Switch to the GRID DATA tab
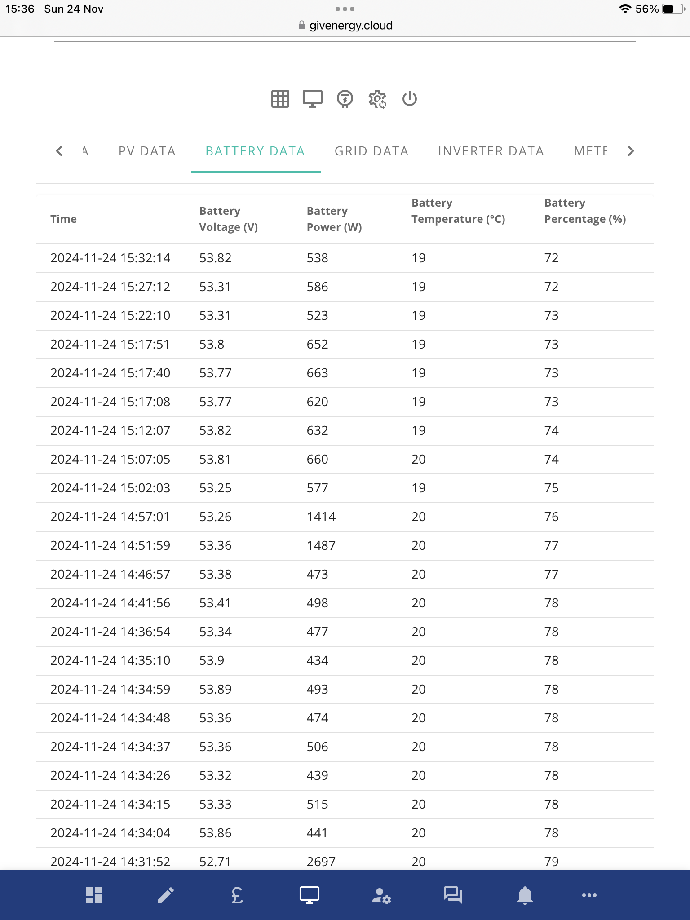Screen dimensions: 690x920 tap(372, 151)
